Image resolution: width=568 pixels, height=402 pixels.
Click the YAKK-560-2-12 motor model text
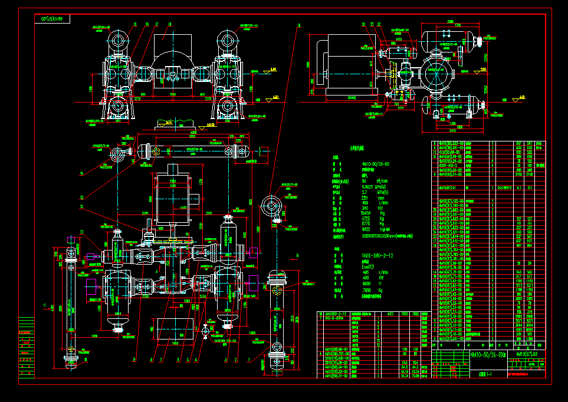pos(377,256)
